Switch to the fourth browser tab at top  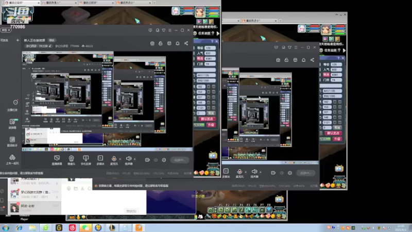point(133,3)
